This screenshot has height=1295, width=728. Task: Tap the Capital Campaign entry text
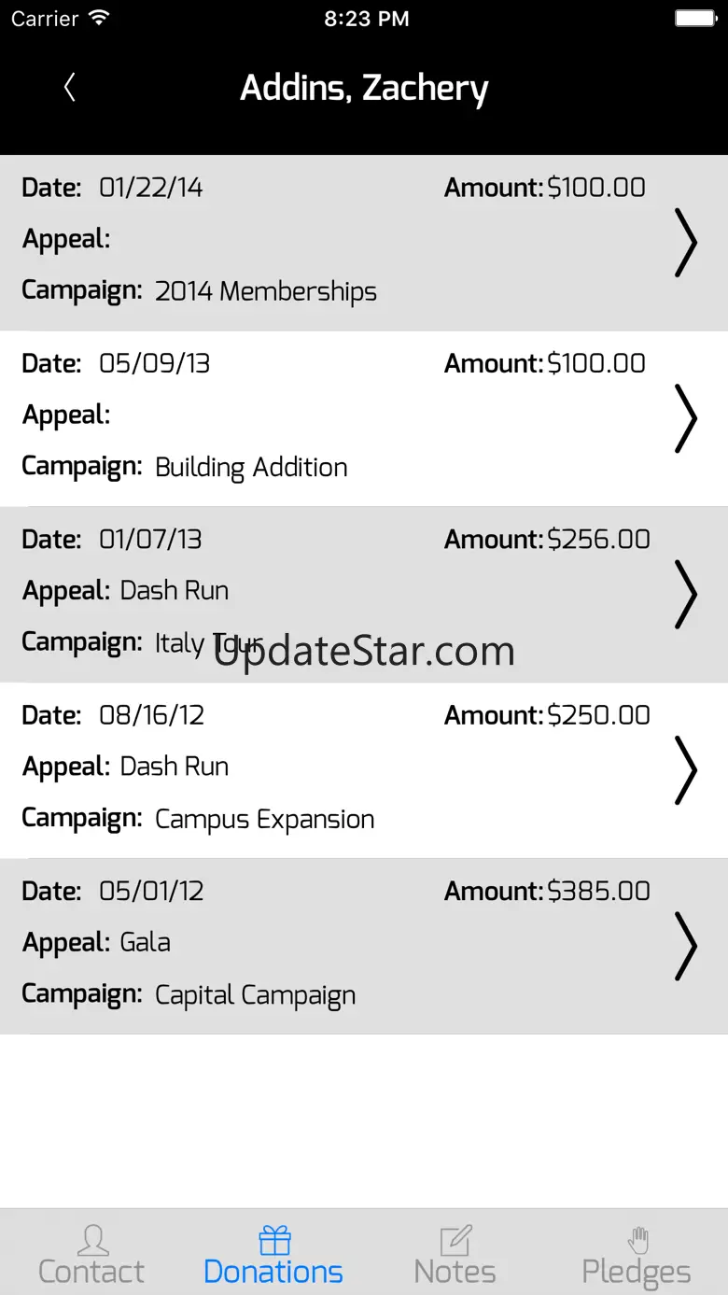click(x=255, y=995)
